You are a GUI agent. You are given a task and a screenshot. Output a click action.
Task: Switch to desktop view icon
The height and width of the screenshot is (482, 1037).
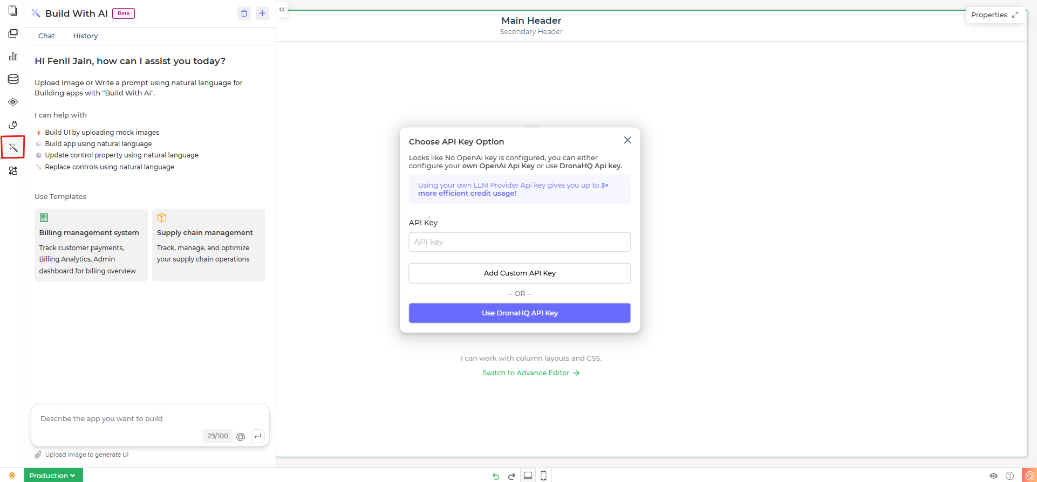pyautogui.click(x=528, y=476)
